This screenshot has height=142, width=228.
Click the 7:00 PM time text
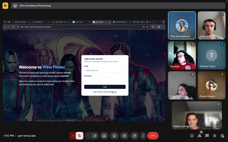(x=9, y=136)
